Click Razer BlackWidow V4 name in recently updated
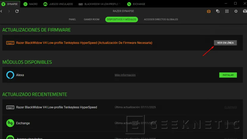This screenshot has height=139, width=247. [57, 107]
